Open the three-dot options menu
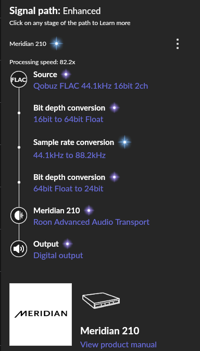200x351 pixels. [178, 44]
